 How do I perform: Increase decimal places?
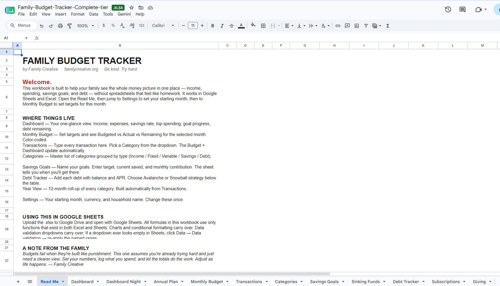[x=132, y=26]
